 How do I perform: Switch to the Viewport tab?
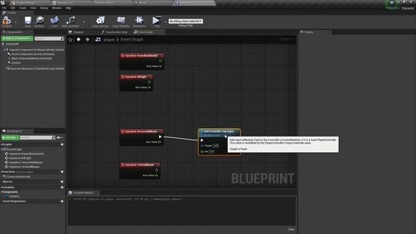point(78,32)
